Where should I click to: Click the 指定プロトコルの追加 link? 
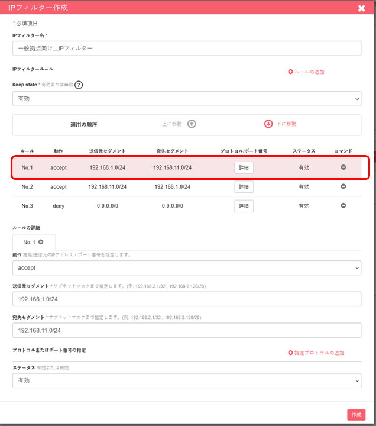319,353
